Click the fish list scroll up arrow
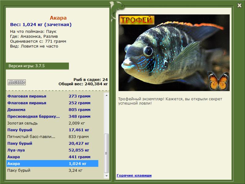 [107, 95]
